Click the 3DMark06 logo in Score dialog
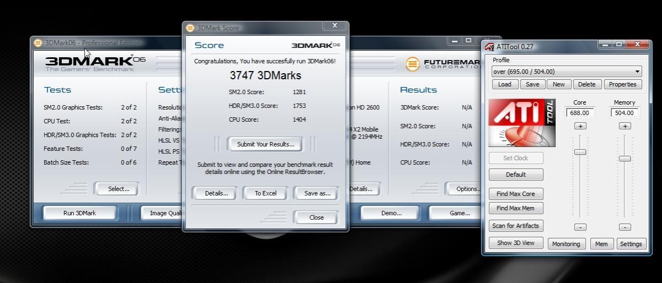 pos(316,45)
